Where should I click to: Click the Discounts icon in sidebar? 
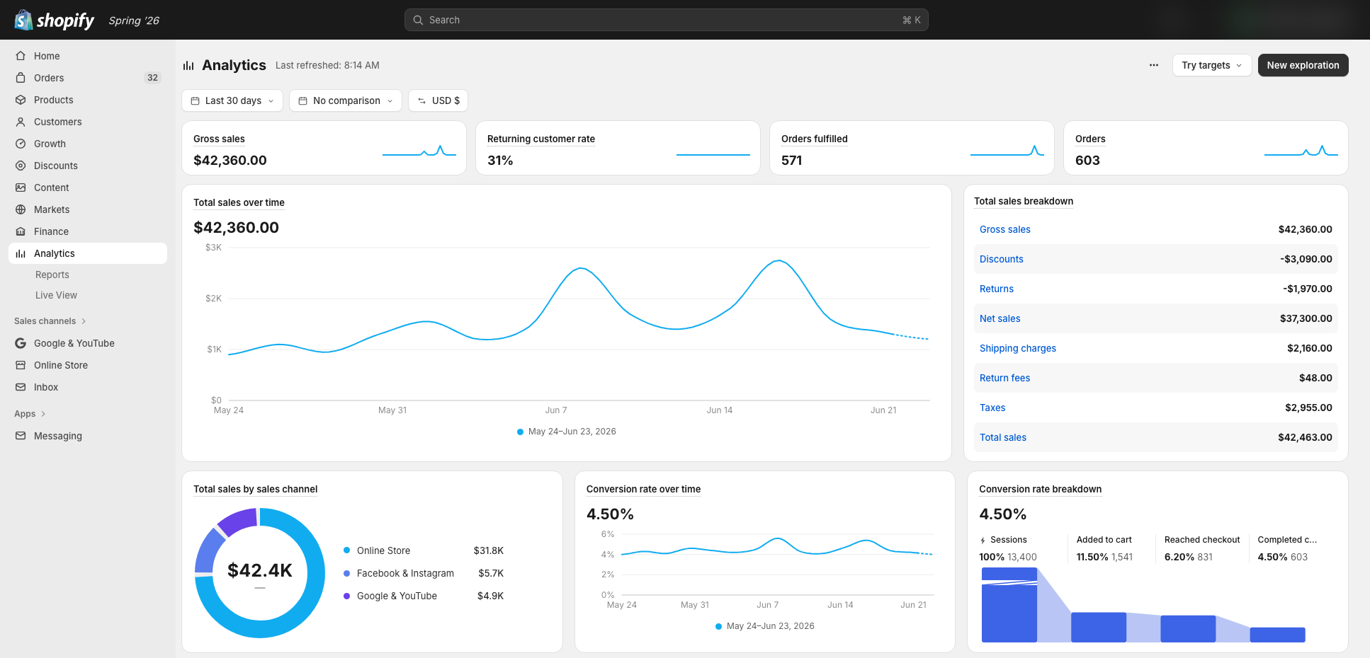(21, 166)
